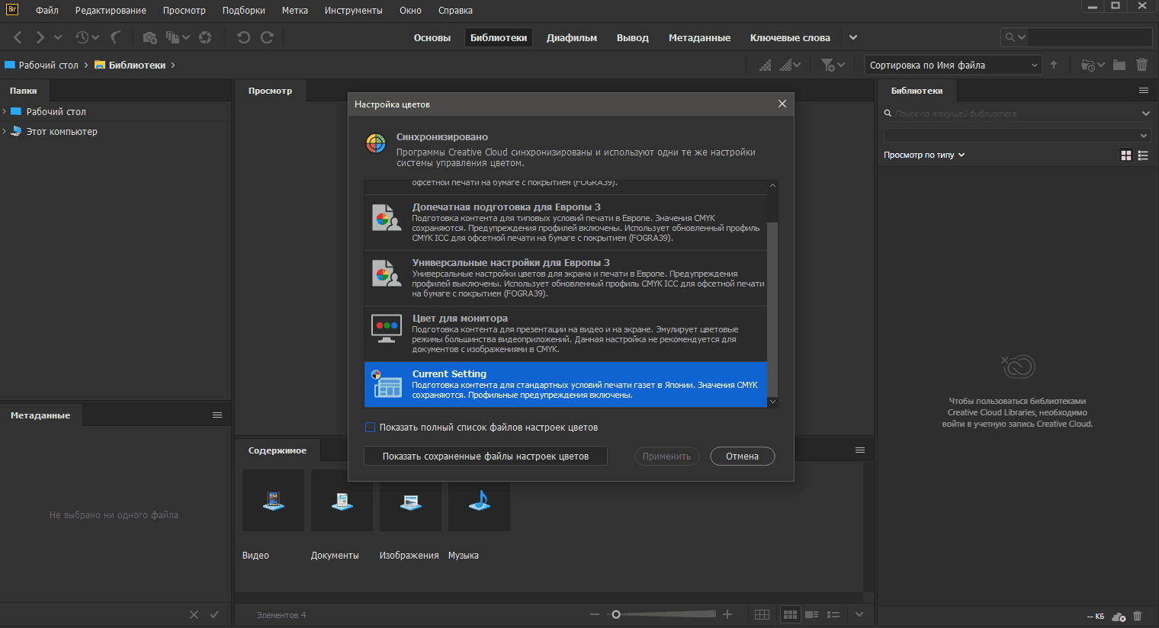Image resolution: width=1159 pixels, height=628 pixels.
Task: Click plus icon to enlarge thumbnails
Action: click(x=727, y=614)
